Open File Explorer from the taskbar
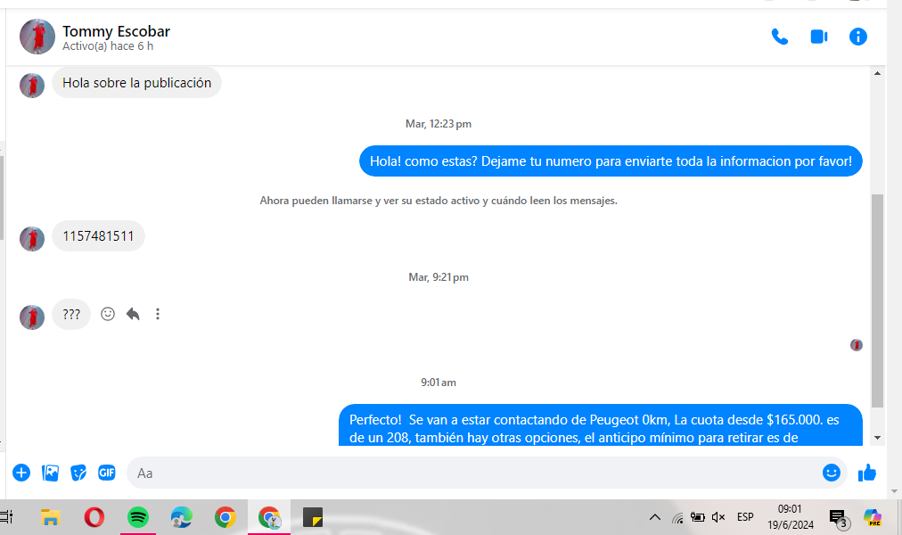 point(51,517)
